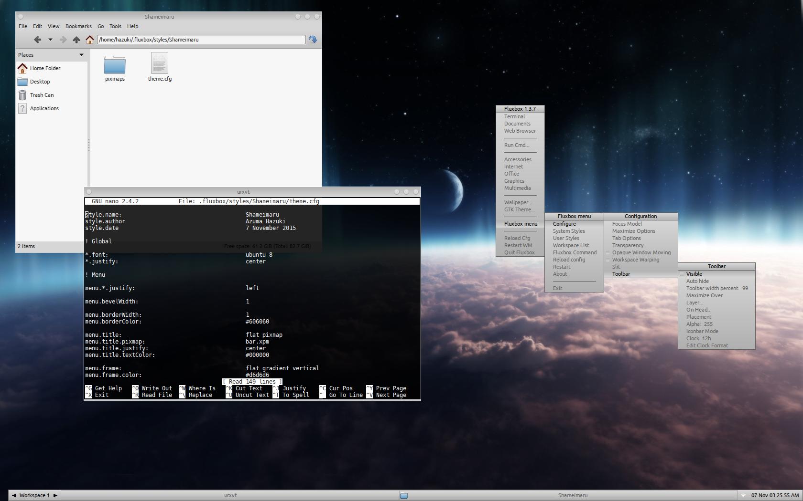Viewport: 803px width, 501px height.
Task: Toggle Auto hide in Toolbar menu
Action: [716, 281]
